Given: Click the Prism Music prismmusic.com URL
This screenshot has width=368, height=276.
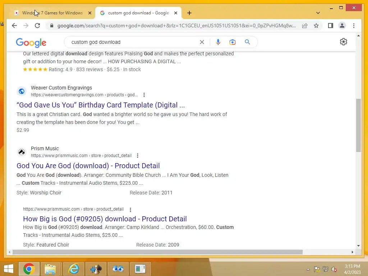Looking at the screenshot, I should click(x=81, y=156).
